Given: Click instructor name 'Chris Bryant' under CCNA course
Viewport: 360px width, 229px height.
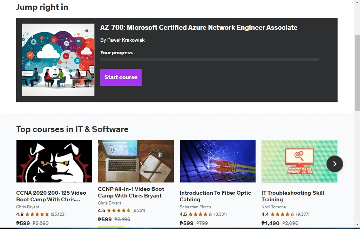Looking at the screenshot, I should [28, 207].
